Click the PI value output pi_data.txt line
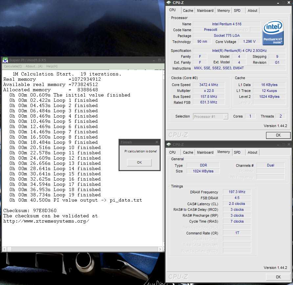Screen dimensions: 293x285 click(x=76, y=200)
